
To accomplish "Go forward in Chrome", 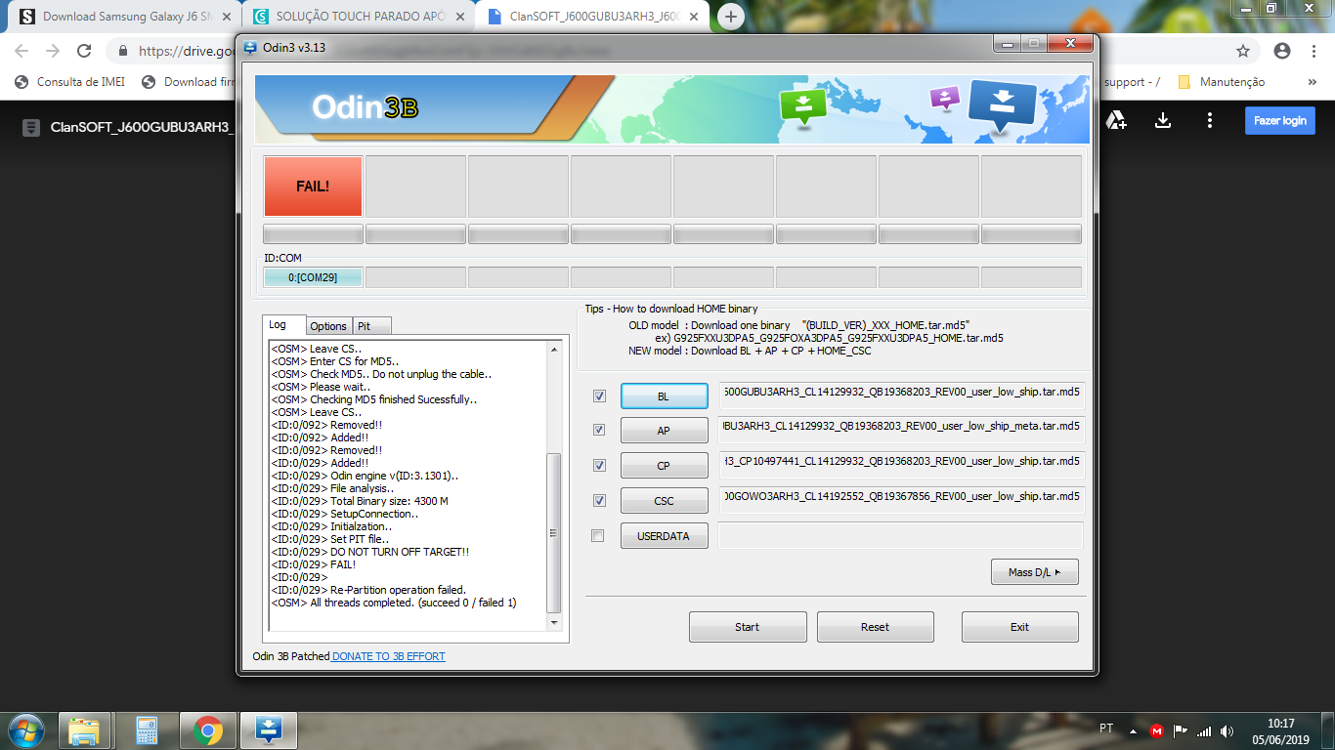I will tap(53, 51).
